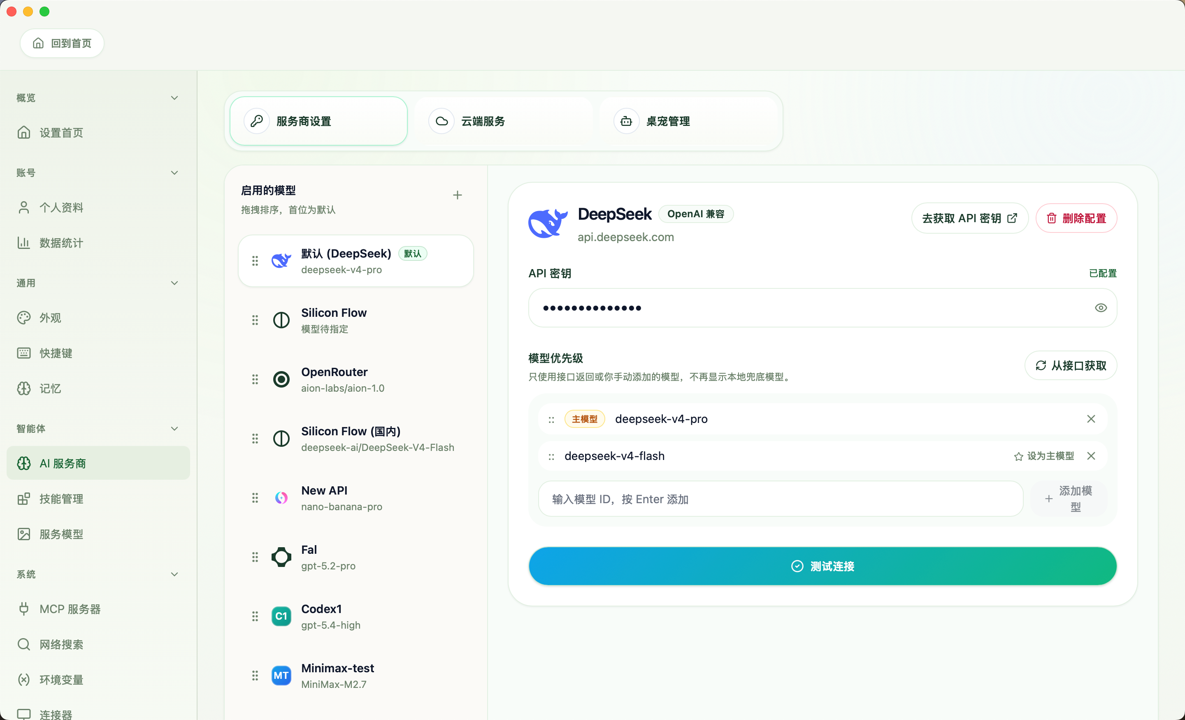Click the 删除配置 button
The image size is (1185, 720).
tap(1076, 218)
